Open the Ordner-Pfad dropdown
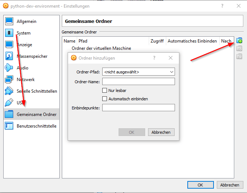This screenshot has width=247, height=193. [x=139, y=72]
